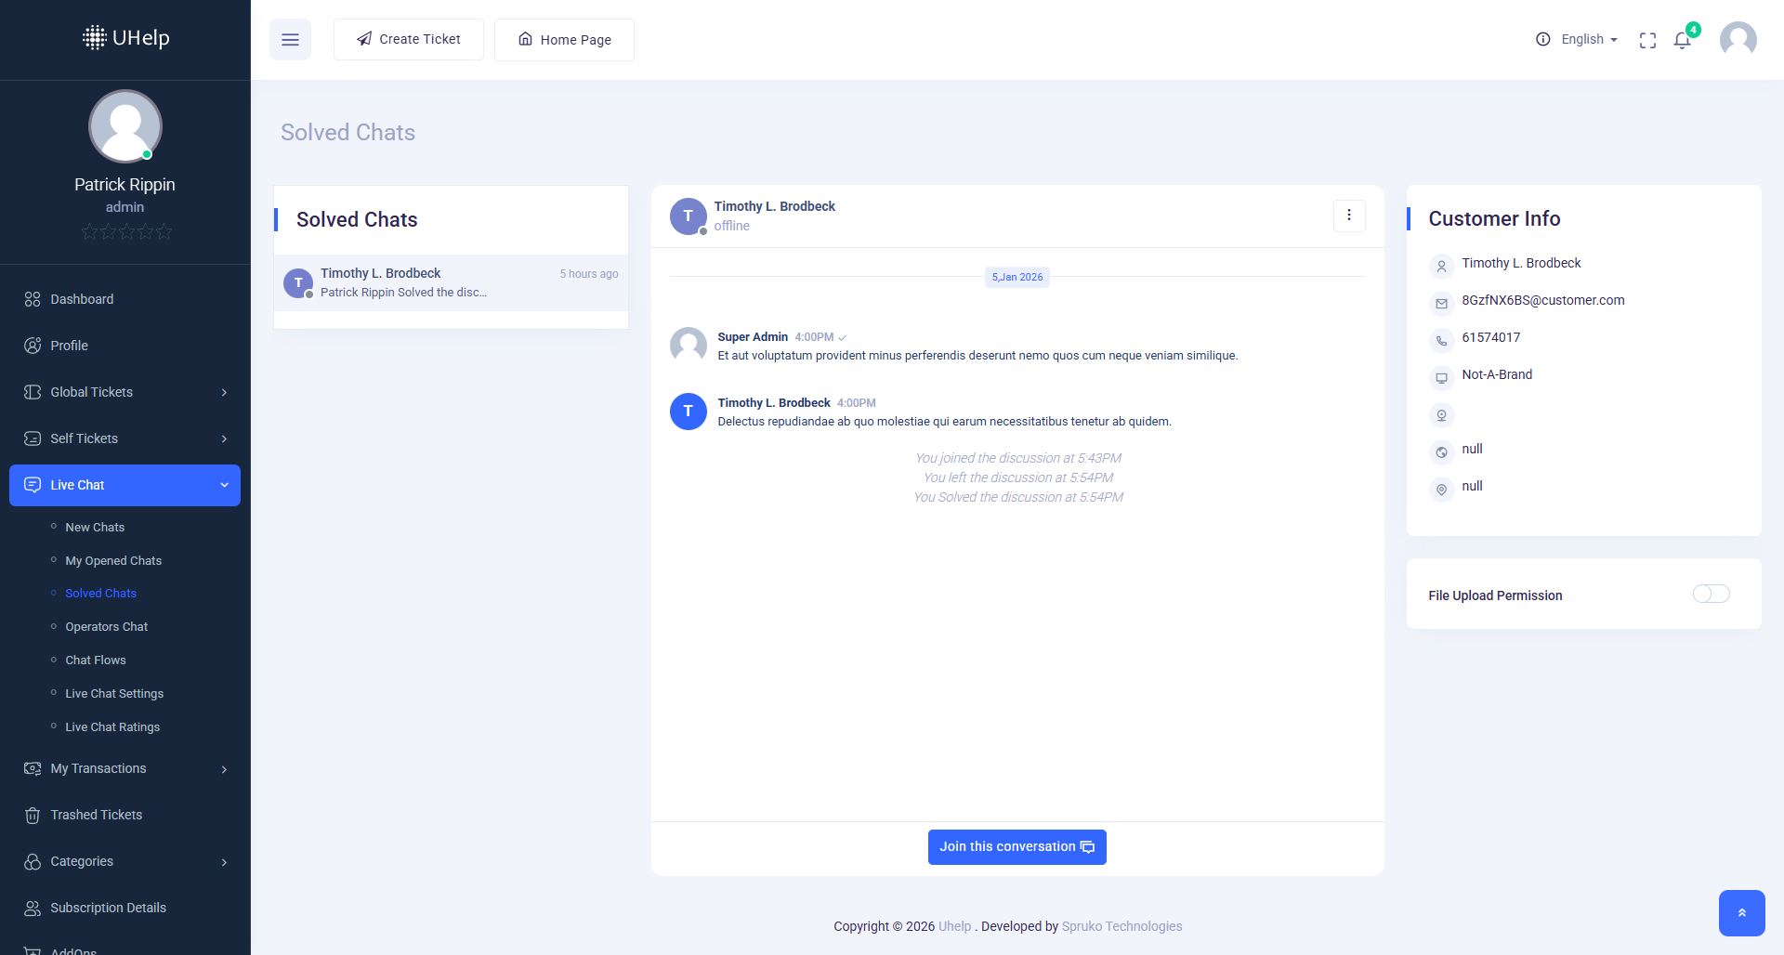Open the New Chats submenu item
This screenshot has height=955, width=1784.
(x=95, y=528)
